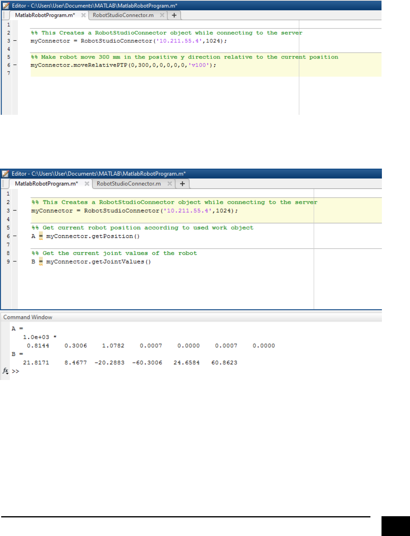Switch to RobotStudioConnector.m tab in upper editor
The image size is (410, 536).
[x=123, y=15]
